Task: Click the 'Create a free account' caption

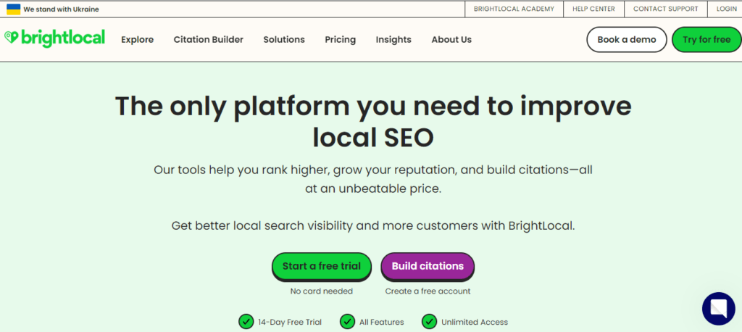Action: [x=428, y=291]
